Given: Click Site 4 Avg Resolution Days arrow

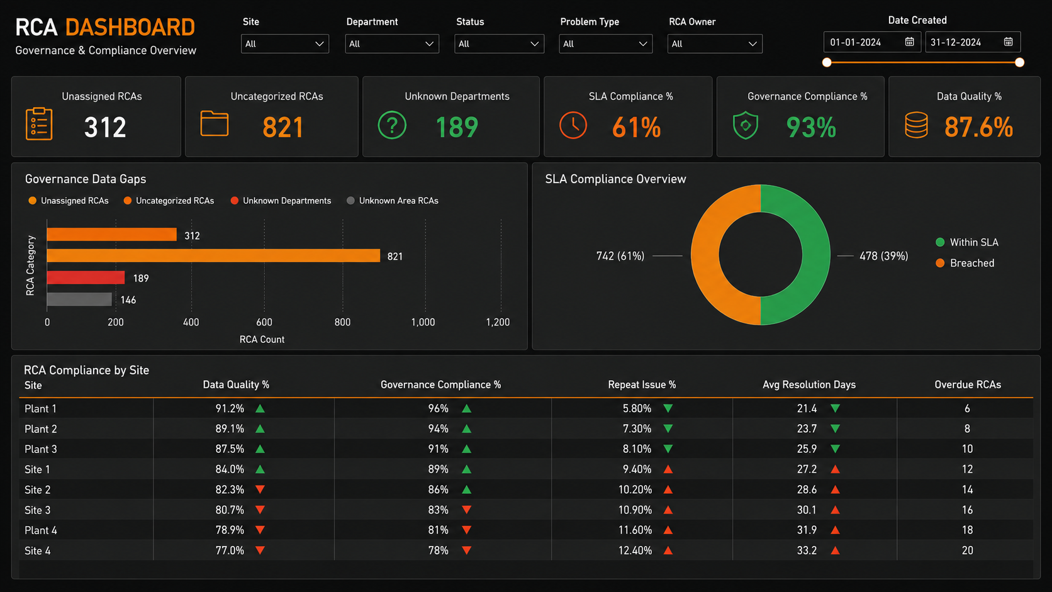Looking at the screenshot, I should 835,550.
